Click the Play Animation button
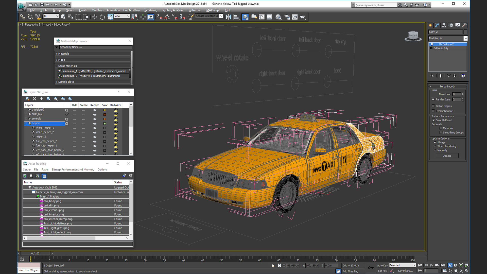Screen dimensions: 487x274 click(x=432, y=265)
